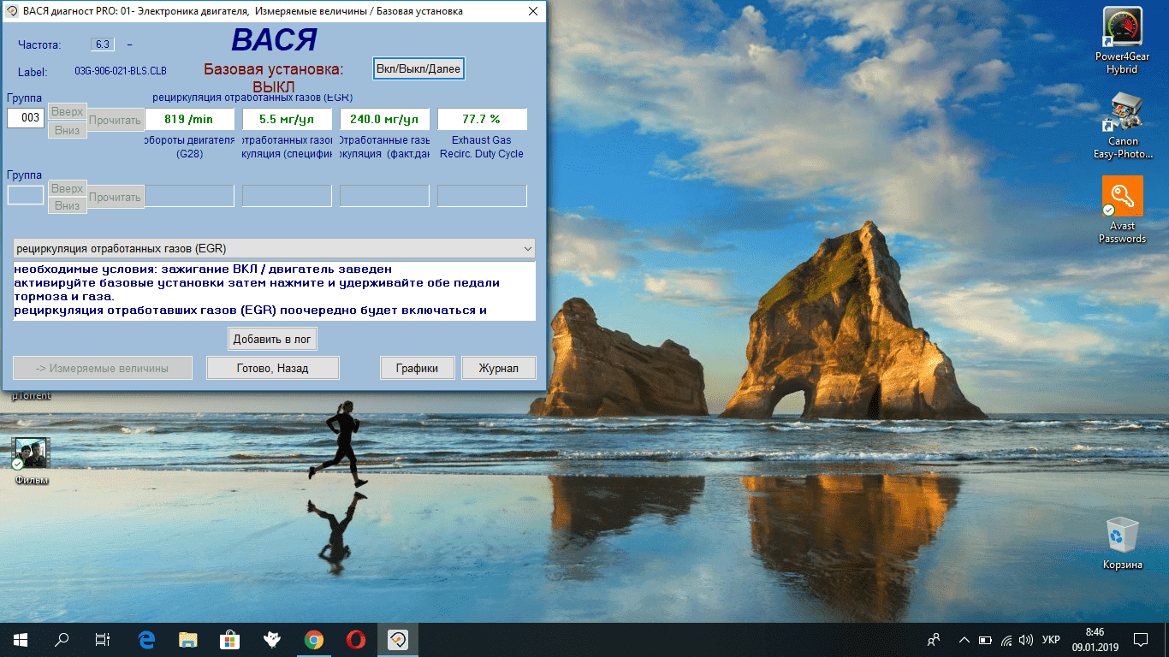
Task: Open the Корзина recycle bin icon
Action: point(1122,536)
